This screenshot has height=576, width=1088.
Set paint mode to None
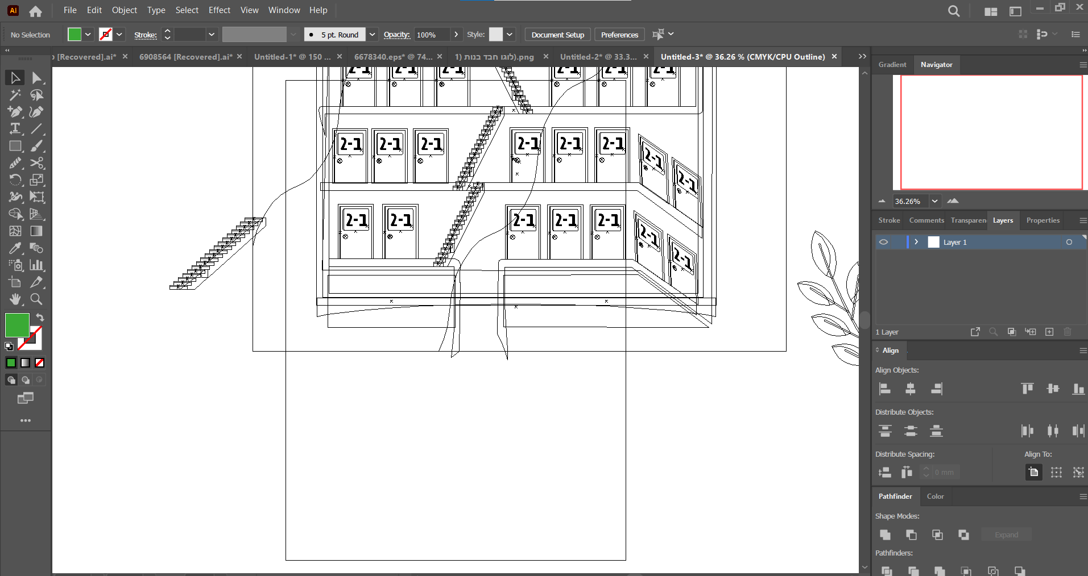[40, 362]
